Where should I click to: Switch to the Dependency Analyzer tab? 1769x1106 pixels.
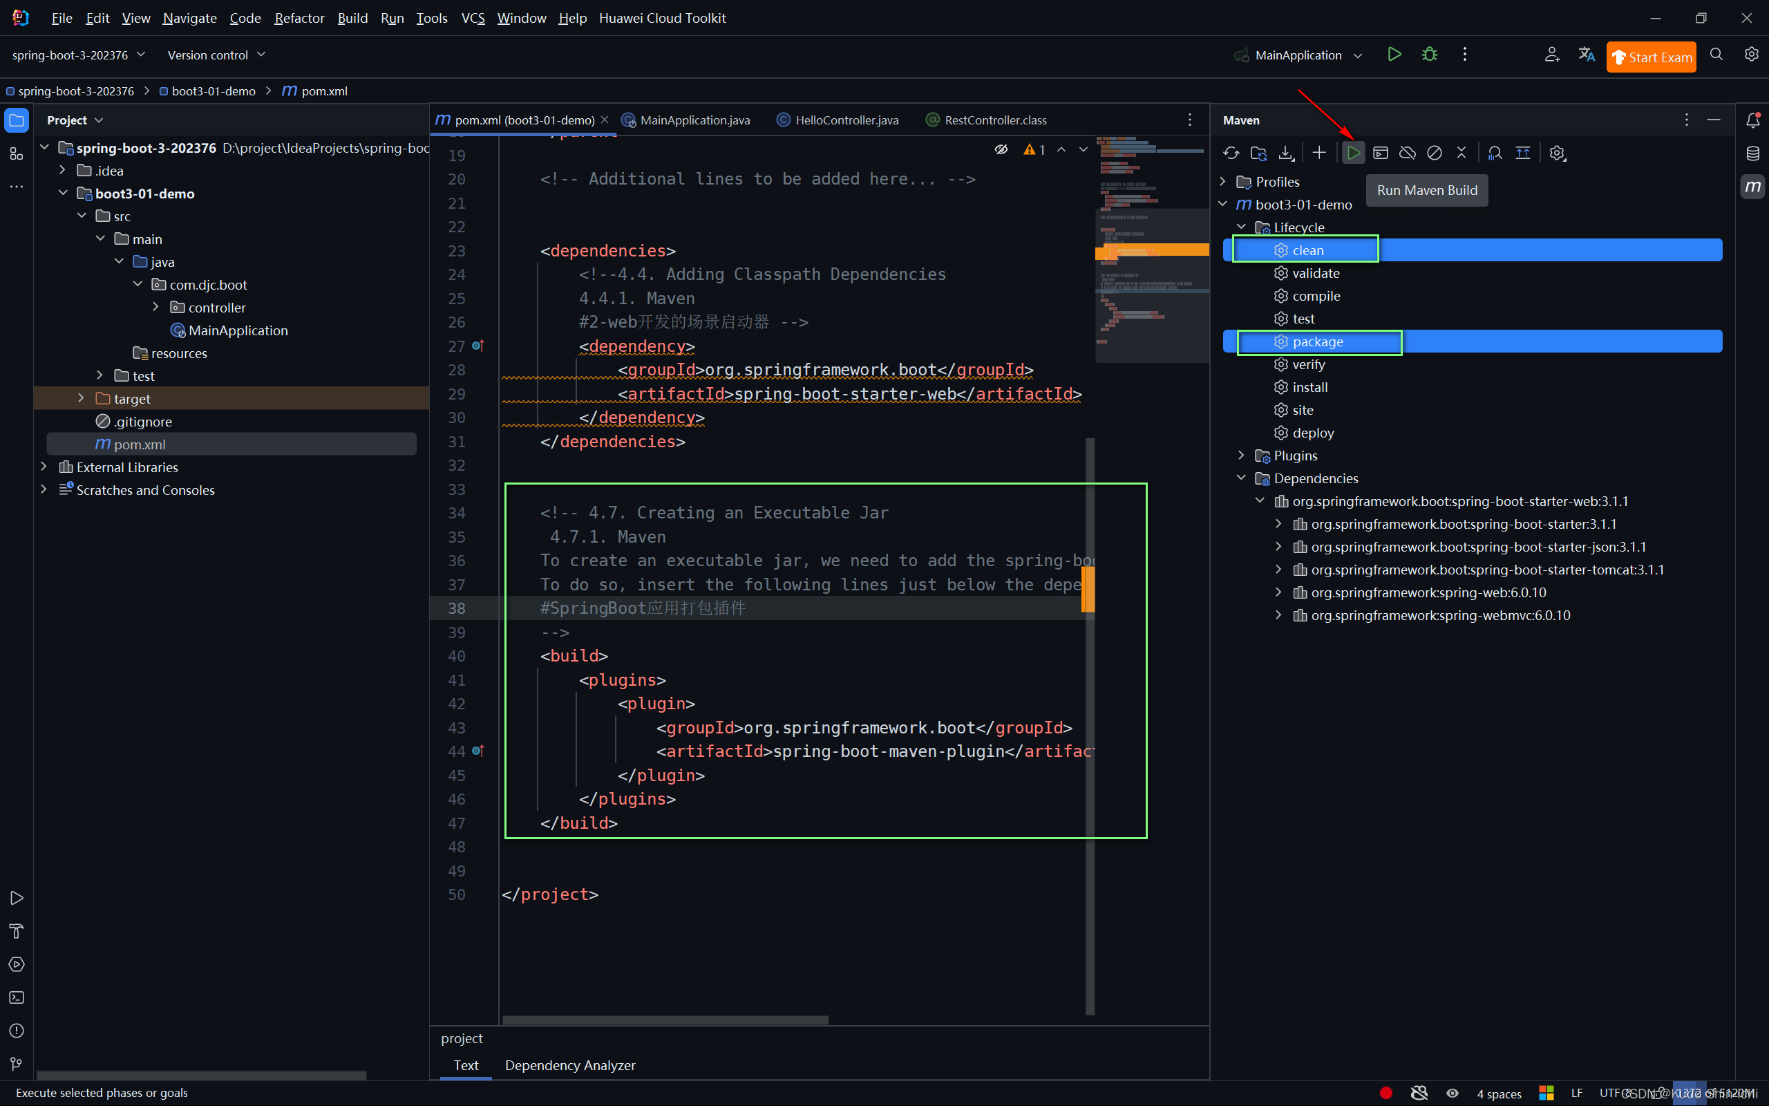point(568,1064)
